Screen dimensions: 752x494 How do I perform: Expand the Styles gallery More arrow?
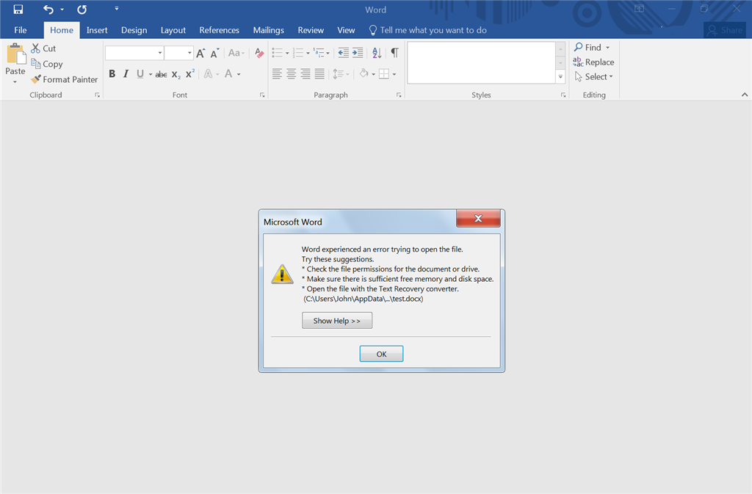point(560,77)
